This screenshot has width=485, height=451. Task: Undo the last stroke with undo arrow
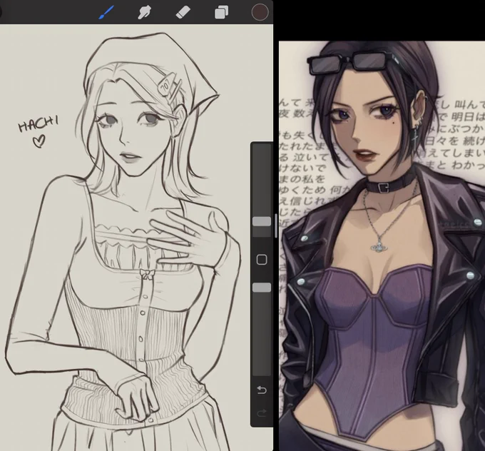(262, 390)
